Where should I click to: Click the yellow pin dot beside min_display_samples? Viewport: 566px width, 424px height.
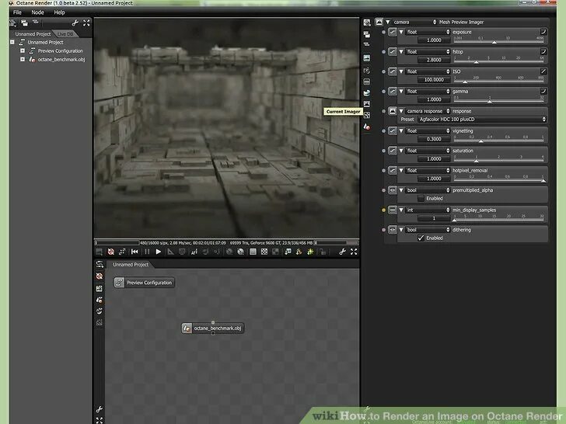click(x=383, y=210)
